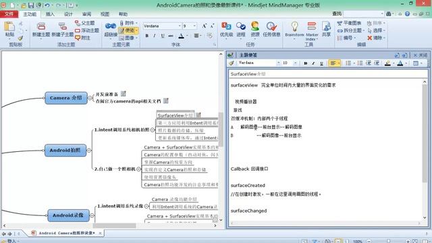Close the topic notes pane (关闭)
This screenshot has width=432, height=243.
421,55
